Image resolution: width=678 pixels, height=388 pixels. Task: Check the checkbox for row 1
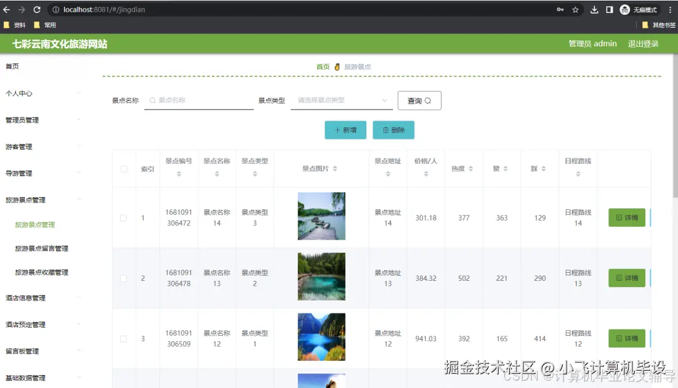(123, 217)
